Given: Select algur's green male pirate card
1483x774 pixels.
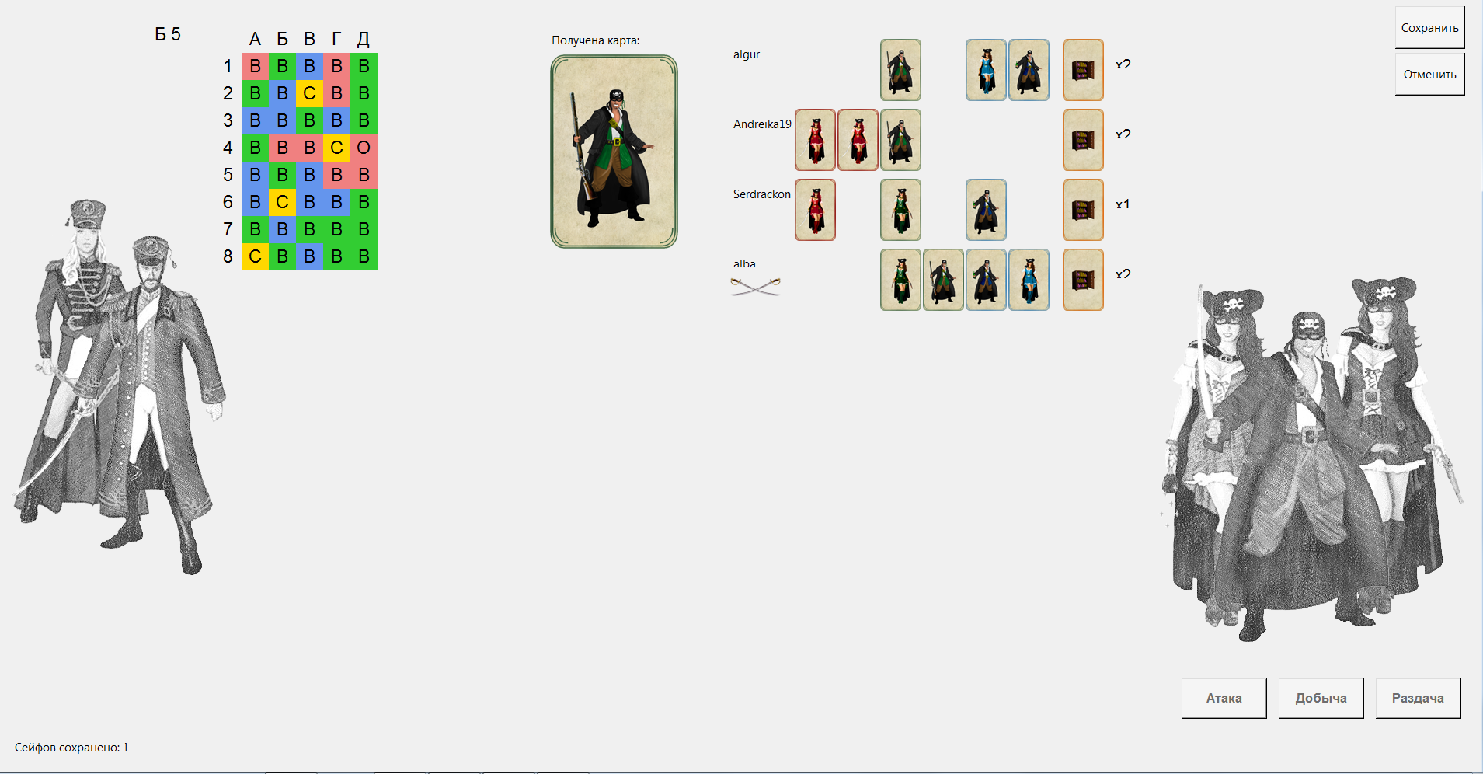Looking at the screenshot, I should [900, 70].
